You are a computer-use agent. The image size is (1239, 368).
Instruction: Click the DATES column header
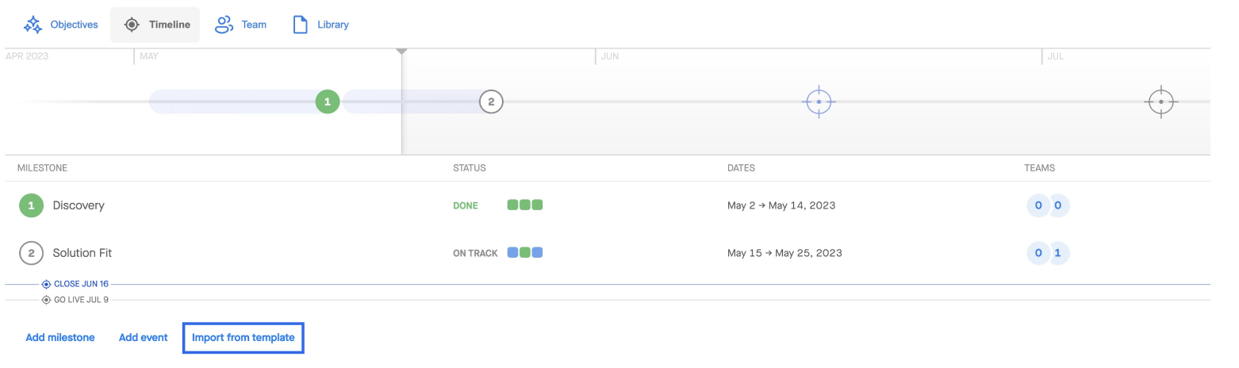point(741,168)
